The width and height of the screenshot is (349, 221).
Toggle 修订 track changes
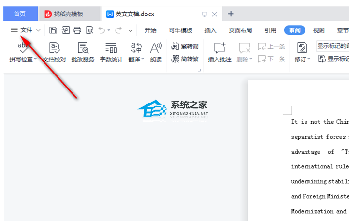[302, 48]
